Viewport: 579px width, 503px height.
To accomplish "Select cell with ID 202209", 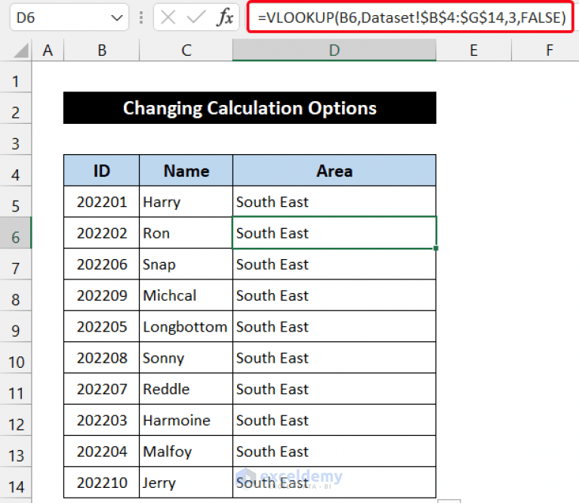I will [x=102, y=295].
